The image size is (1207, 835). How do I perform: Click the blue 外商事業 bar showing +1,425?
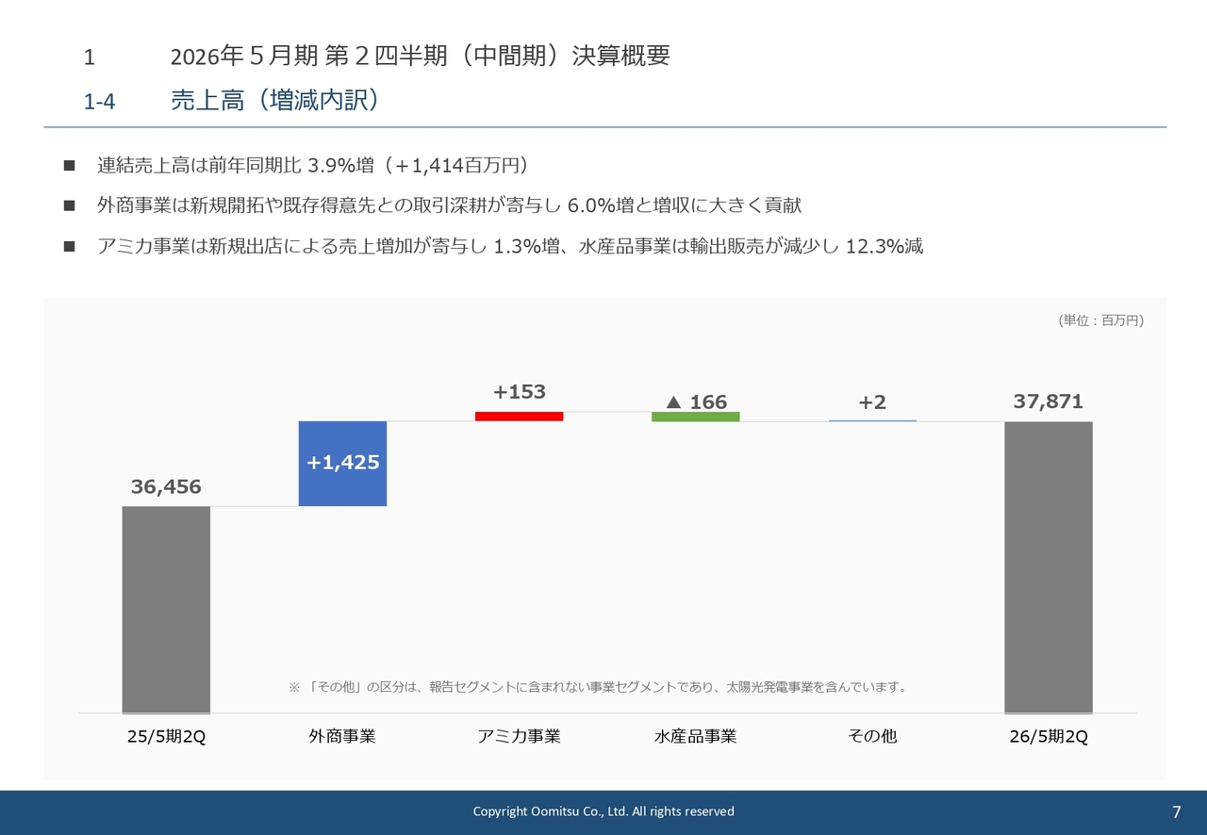click(x=342, y=463)
